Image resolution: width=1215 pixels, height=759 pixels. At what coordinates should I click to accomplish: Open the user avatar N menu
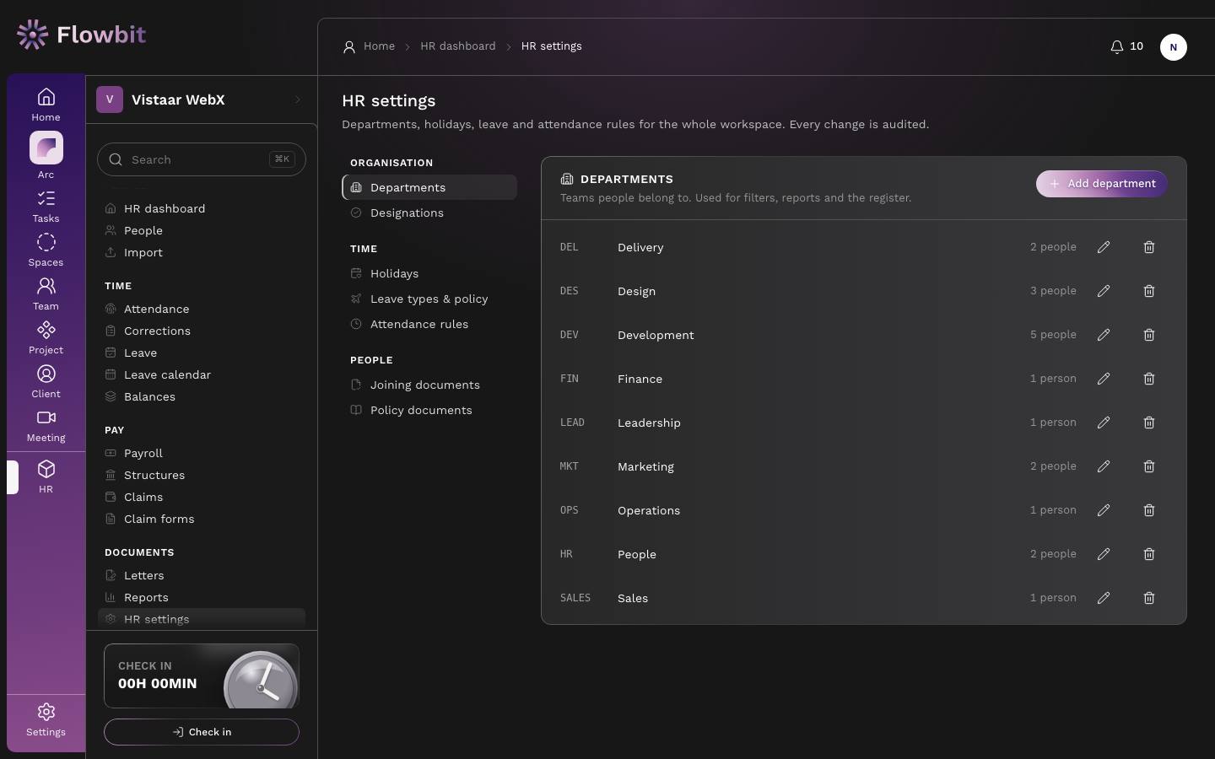click(1173, 47)
